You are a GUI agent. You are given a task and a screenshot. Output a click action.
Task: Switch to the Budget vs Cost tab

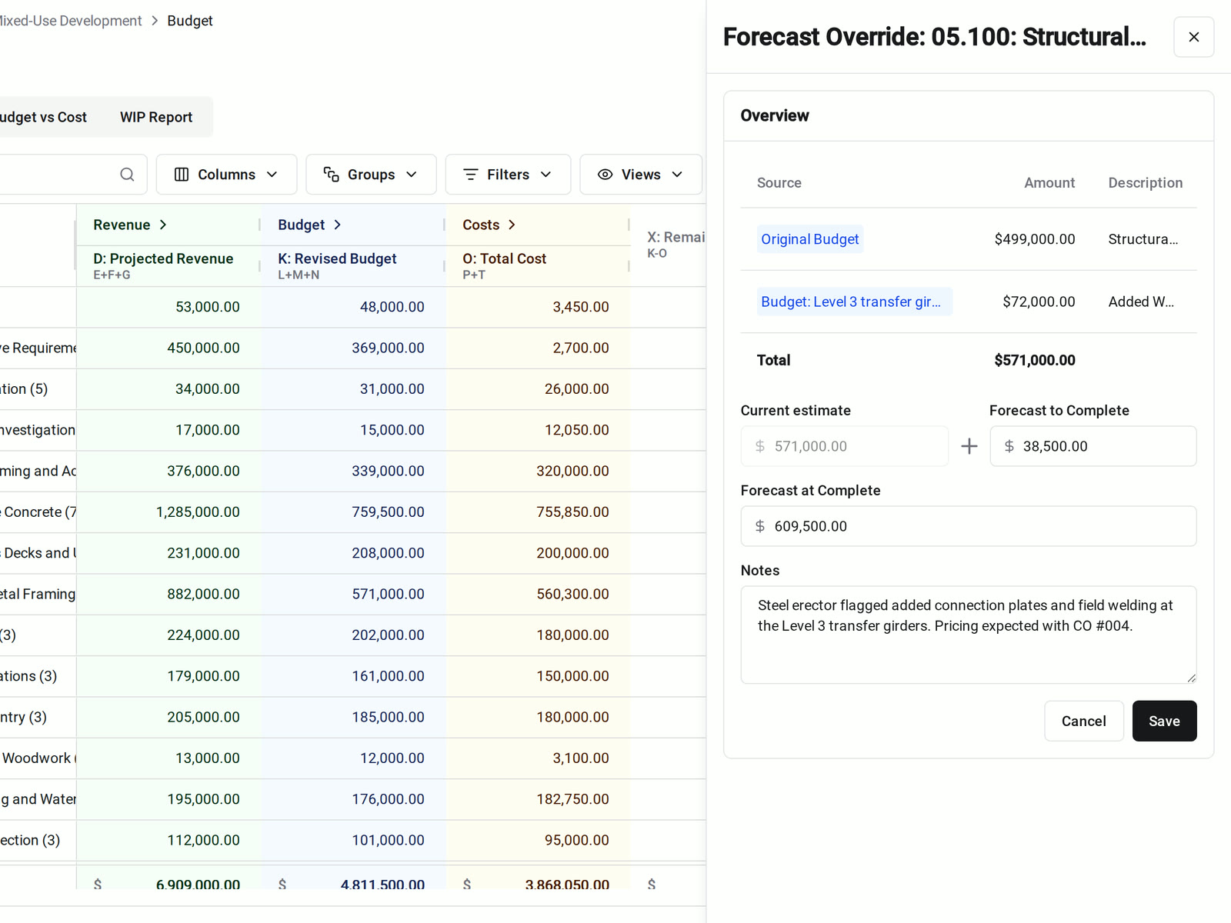pyautogui.click(x=43, y=117)
